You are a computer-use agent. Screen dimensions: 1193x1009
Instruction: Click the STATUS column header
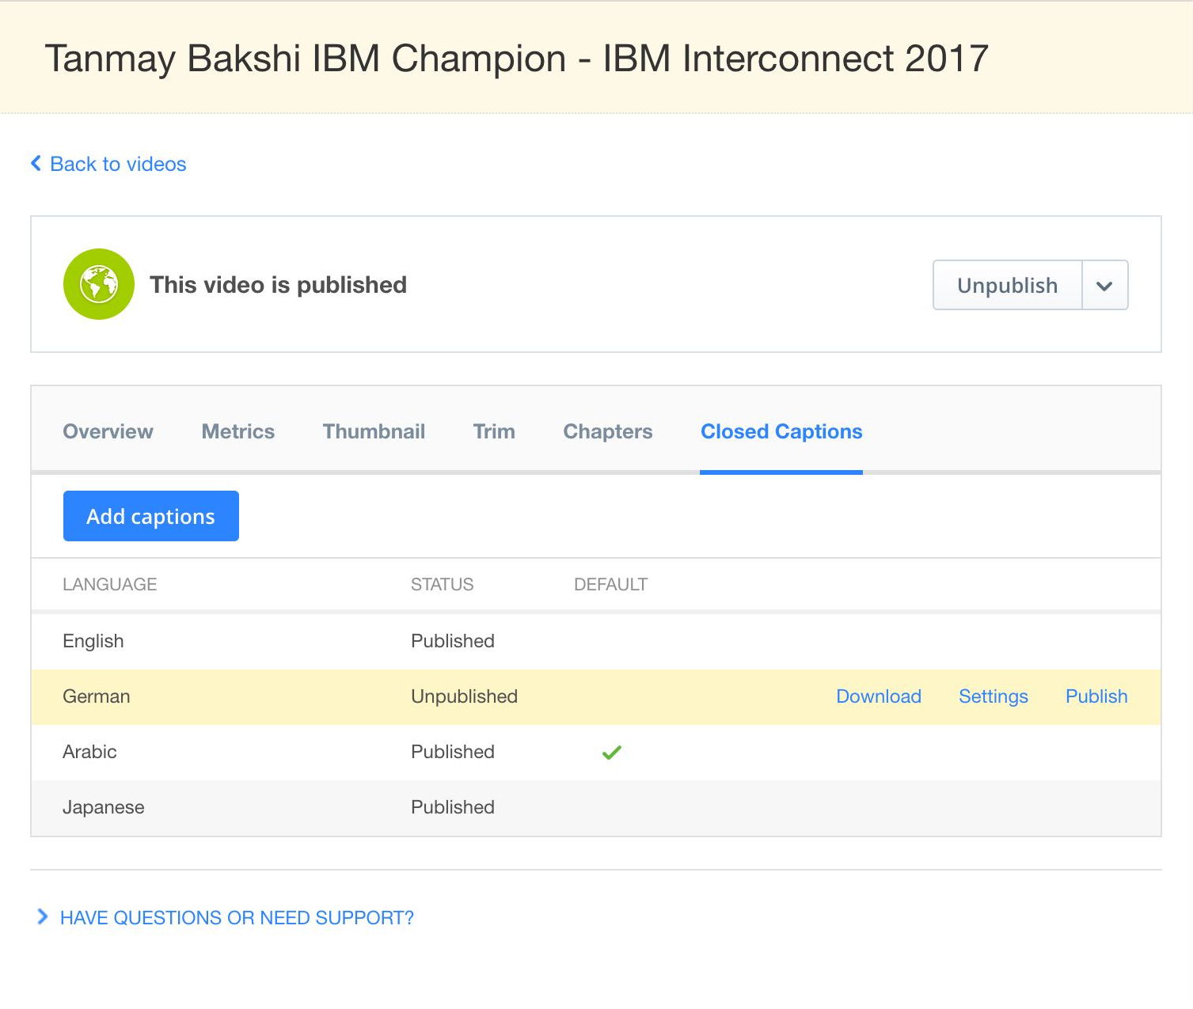442,584
